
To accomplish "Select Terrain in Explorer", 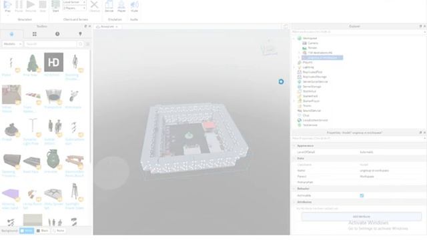I will click(x=312, y=48).
